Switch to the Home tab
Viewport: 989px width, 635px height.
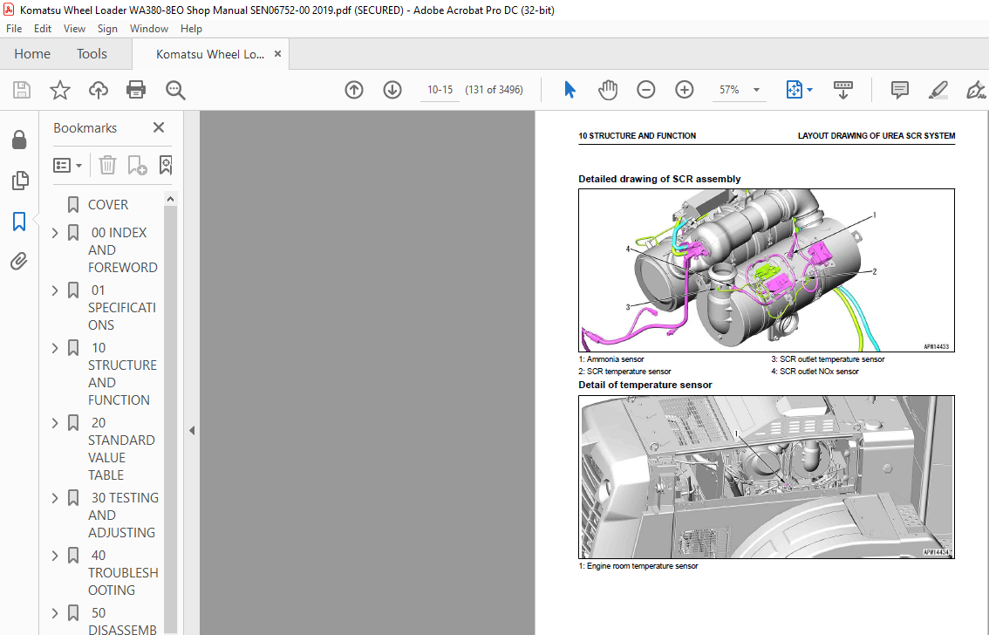coord(32,53)
